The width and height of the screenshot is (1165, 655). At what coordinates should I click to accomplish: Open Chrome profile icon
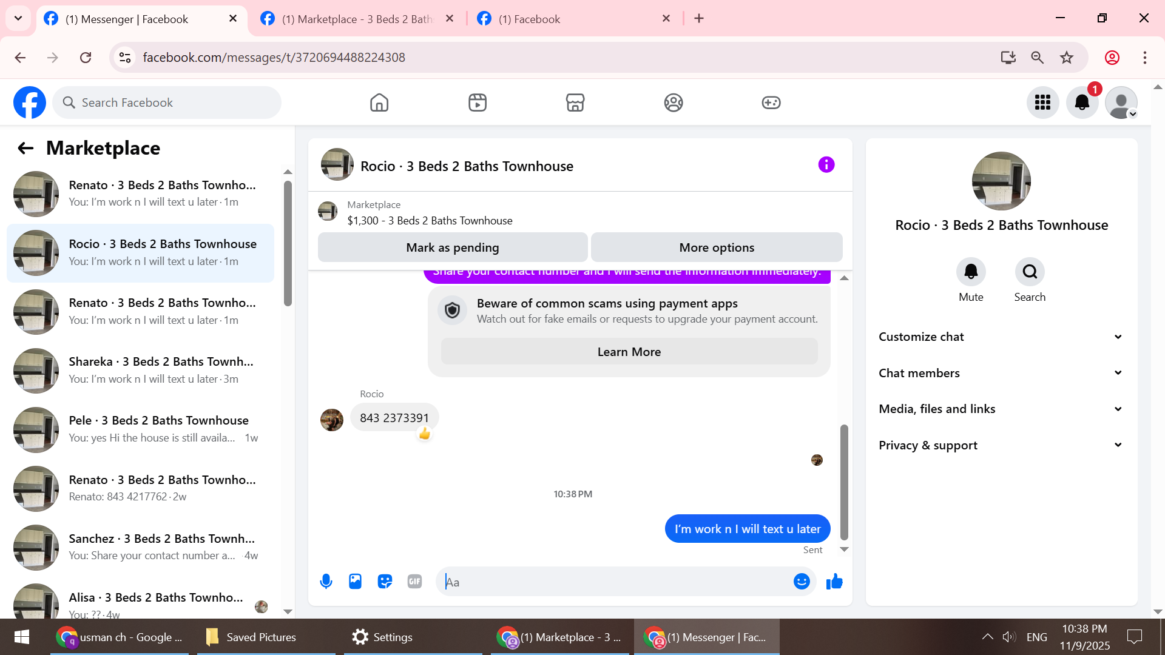(x=1112, y=58)
